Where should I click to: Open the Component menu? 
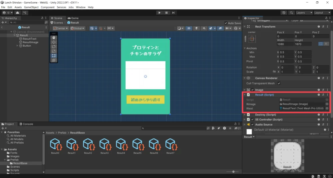point(48,7)
